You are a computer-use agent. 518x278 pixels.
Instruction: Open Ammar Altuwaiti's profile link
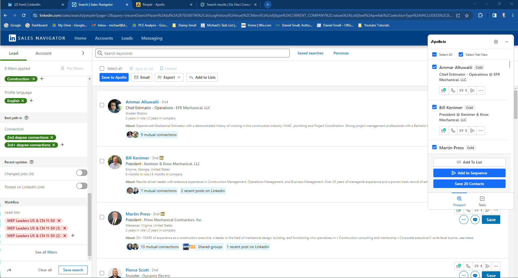(142, 102)
